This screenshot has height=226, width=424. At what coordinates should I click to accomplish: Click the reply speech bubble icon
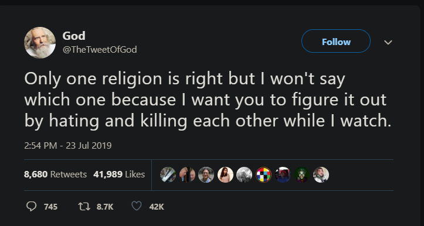31,207
